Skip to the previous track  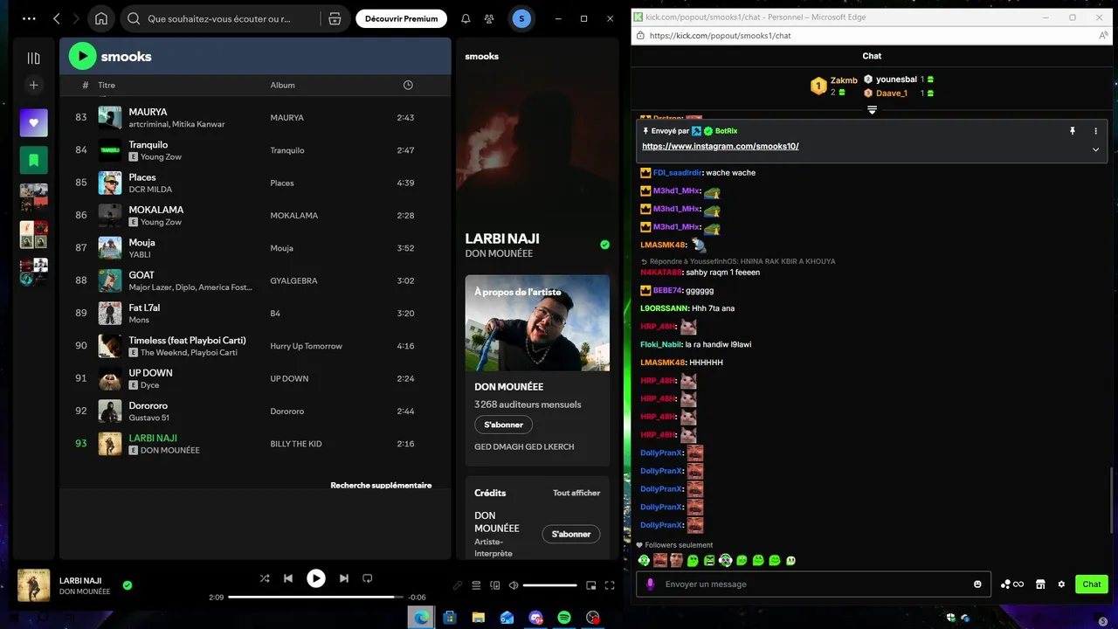click(288, 578)
